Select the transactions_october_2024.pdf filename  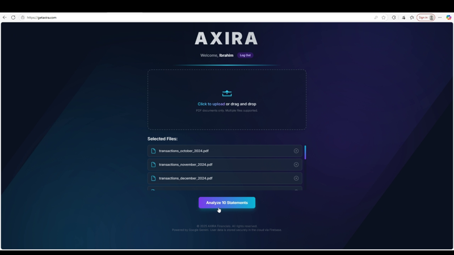point(183,151)
